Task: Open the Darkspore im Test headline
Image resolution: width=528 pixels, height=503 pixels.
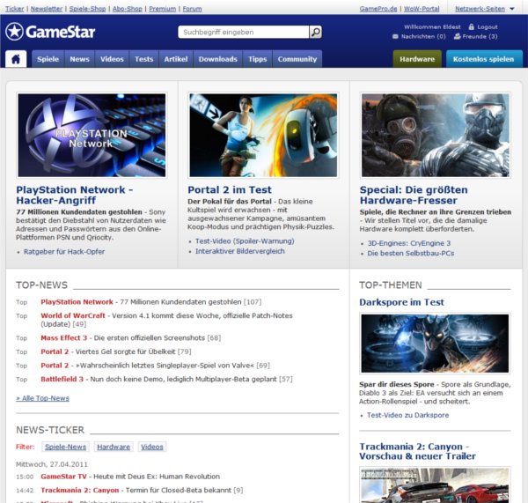Action: [402, 302]
